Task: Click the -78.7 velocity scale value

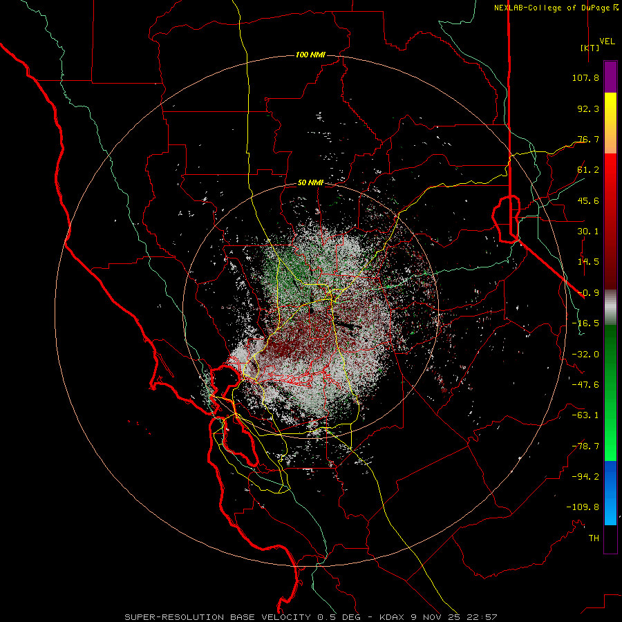Action: 585,446
